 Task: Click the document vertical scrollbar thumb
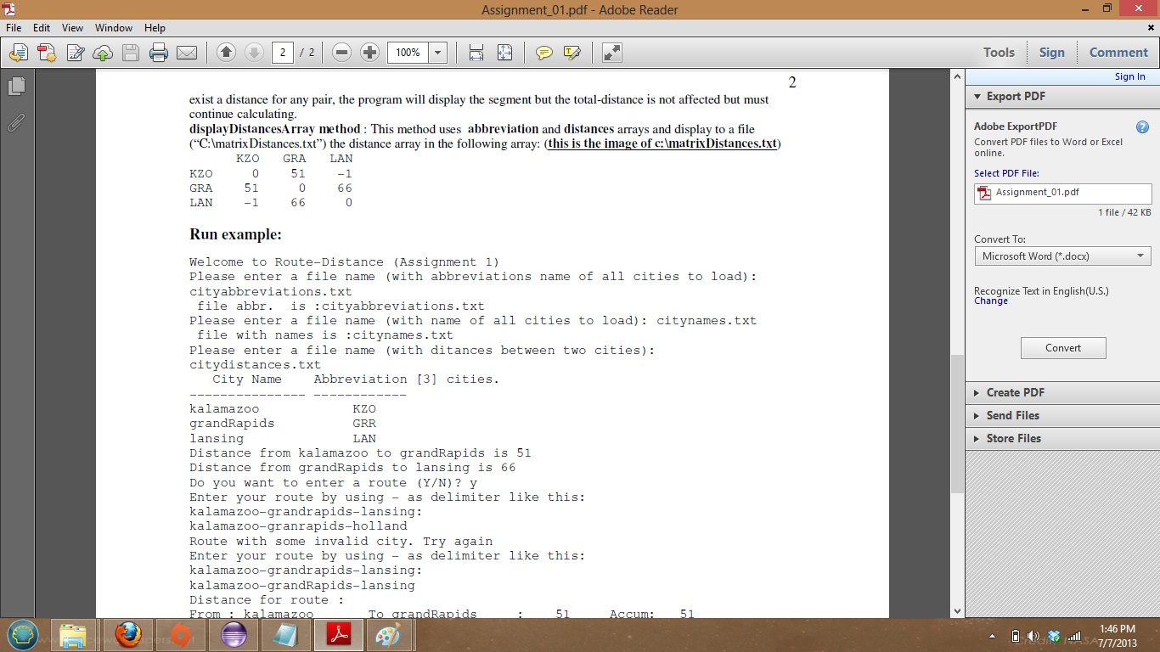(958, 424)
